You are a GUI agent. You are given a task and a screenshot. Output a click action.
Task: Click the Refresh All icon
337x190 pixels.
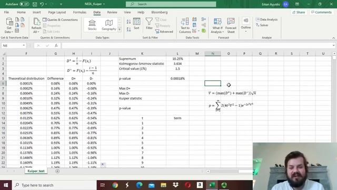click(36, 25)
